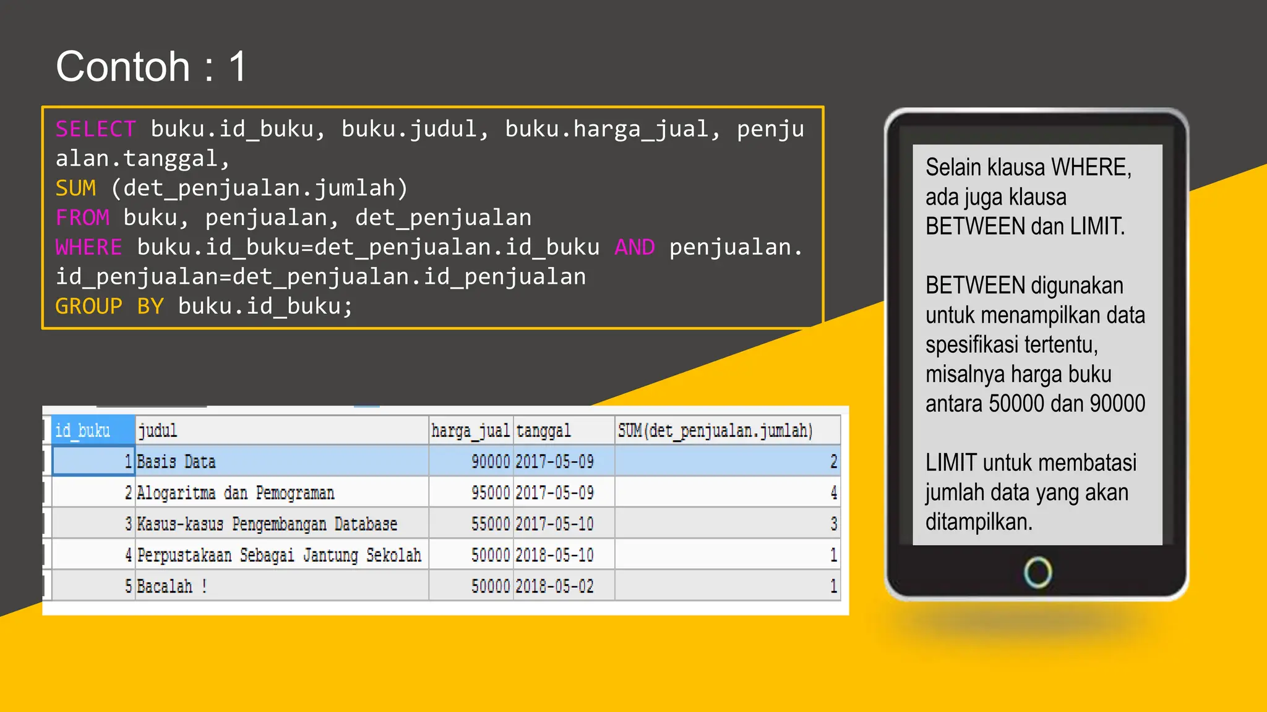Select the 'Basis Data' title cell
1267x712 pixels.
coord(281,461)
